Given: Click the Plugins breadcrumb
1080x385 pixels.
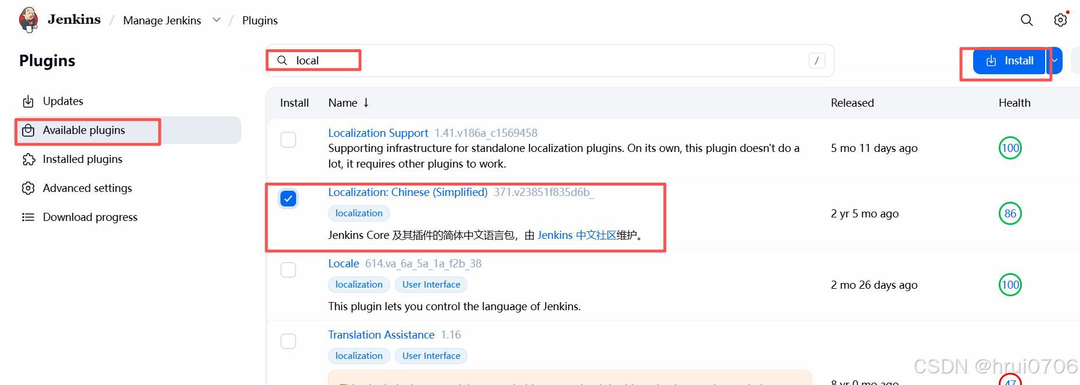Looking at the screenshot, I should coord(260,20).
